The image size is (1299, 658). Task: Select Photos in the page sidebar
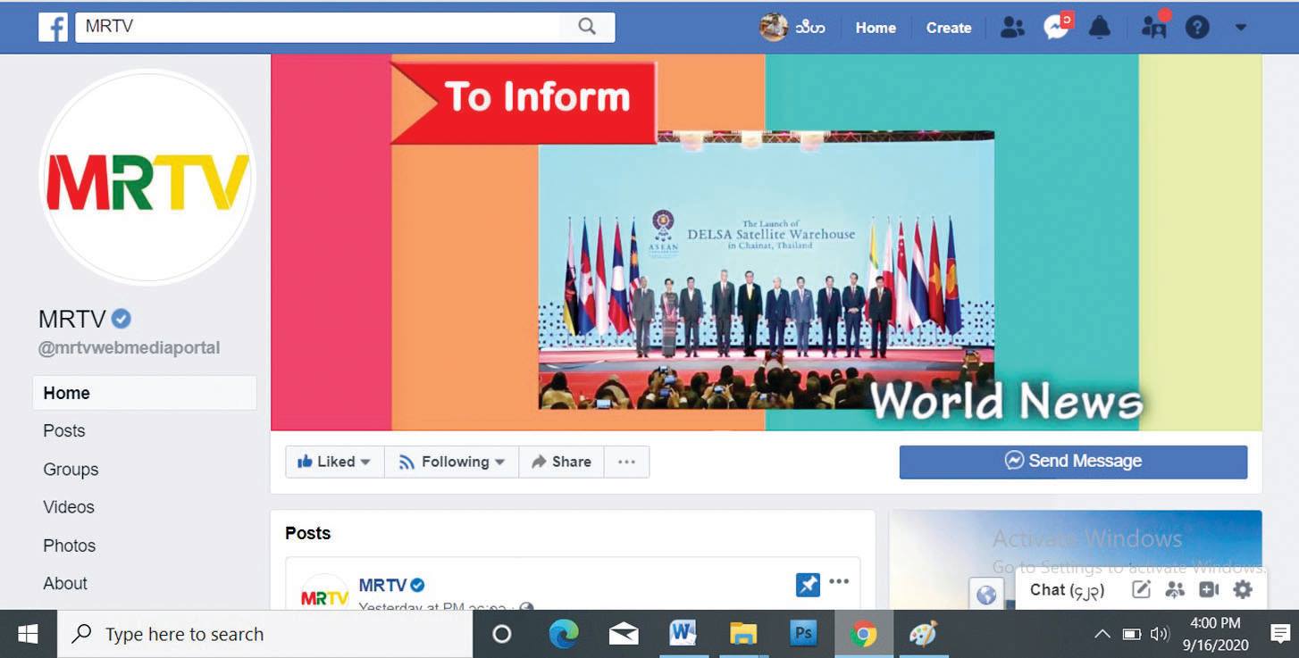coord(70,546)
